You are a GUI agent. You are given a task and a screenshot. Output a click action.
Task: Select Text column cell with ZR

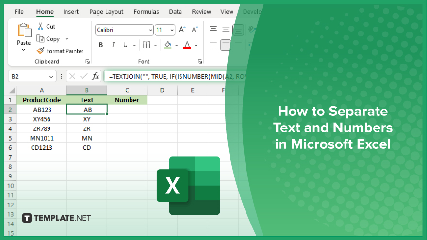coord(87,128)
